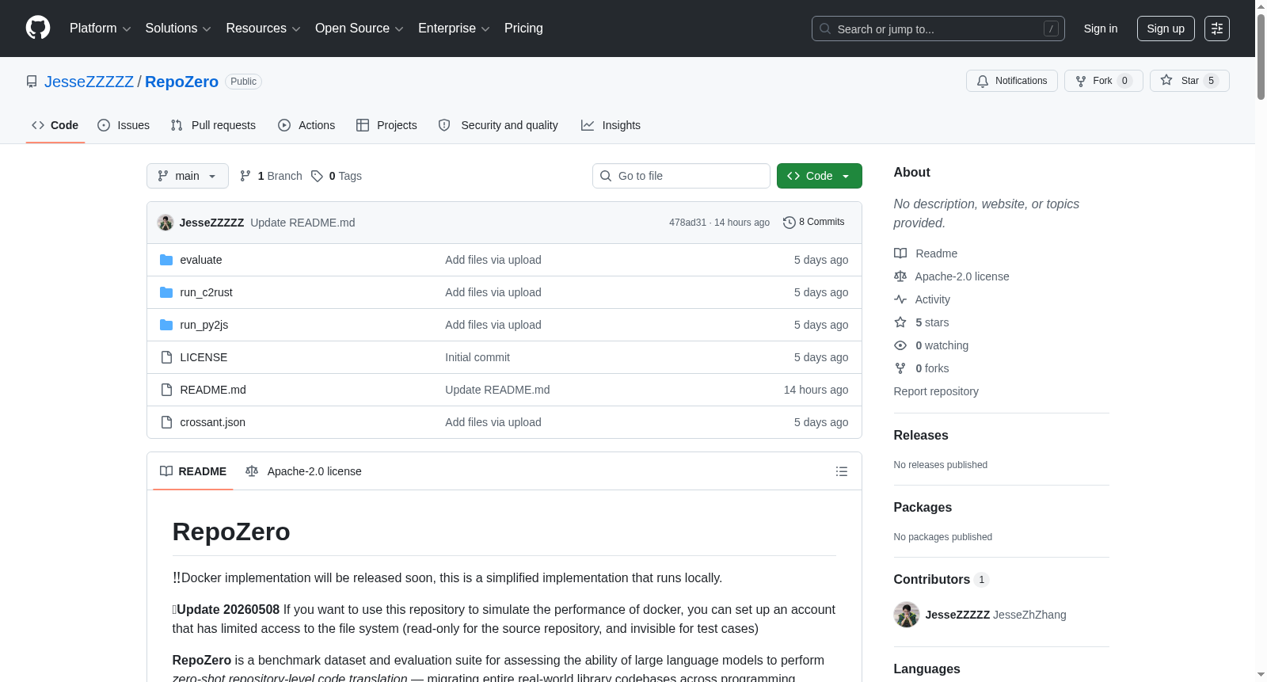
Task: Select the README tab in file viewer
Action: point(193,471)
